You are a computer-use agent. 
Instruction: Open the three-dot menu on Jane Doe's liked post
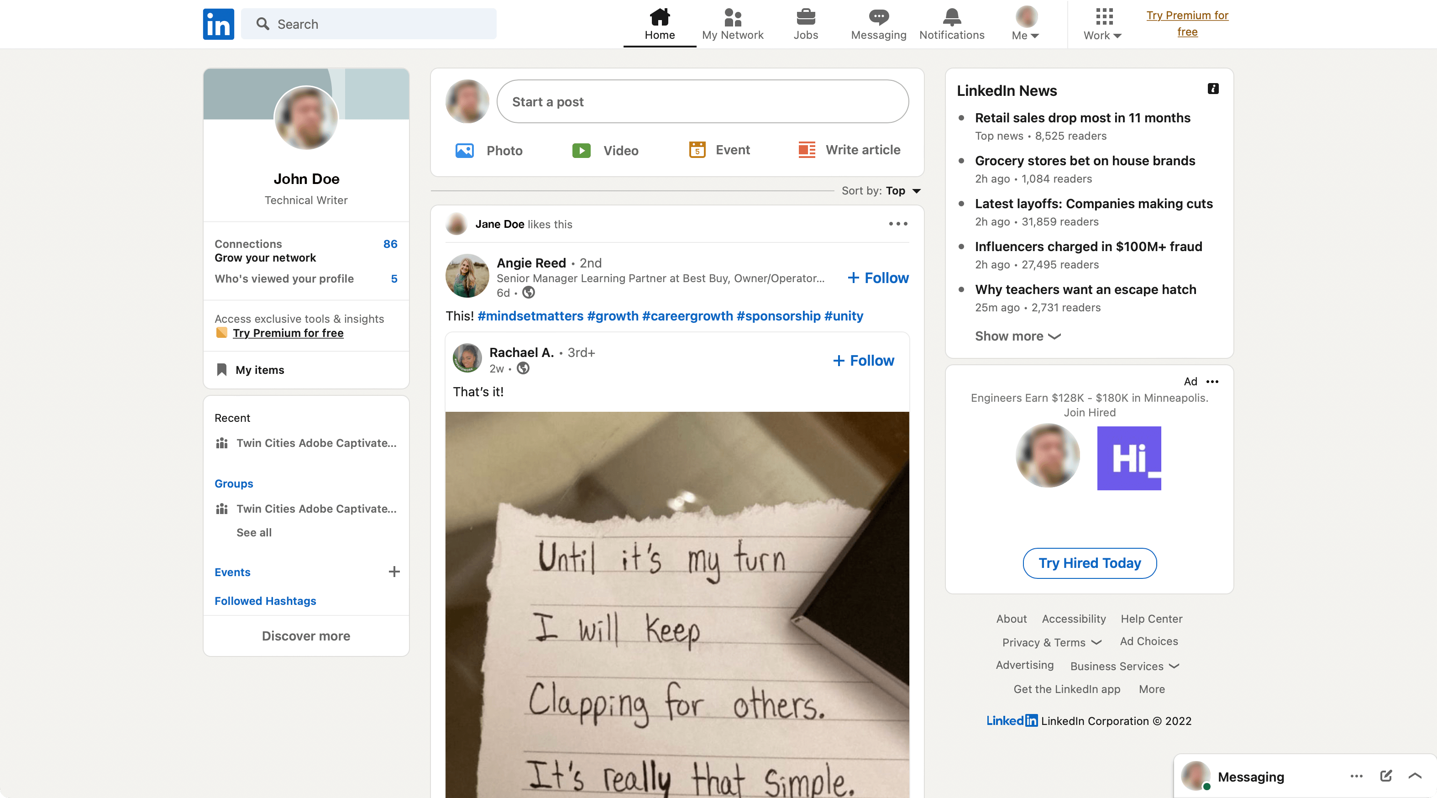(897, 224)
